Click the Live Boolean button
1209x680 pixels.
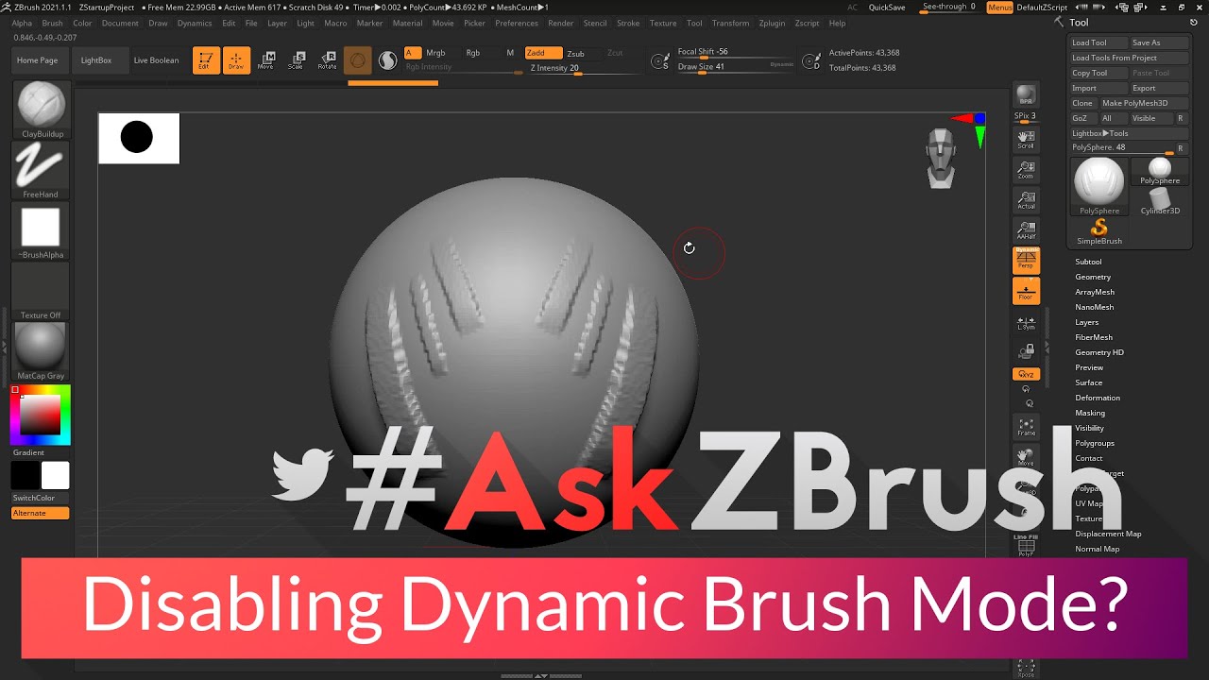point(156,60)
